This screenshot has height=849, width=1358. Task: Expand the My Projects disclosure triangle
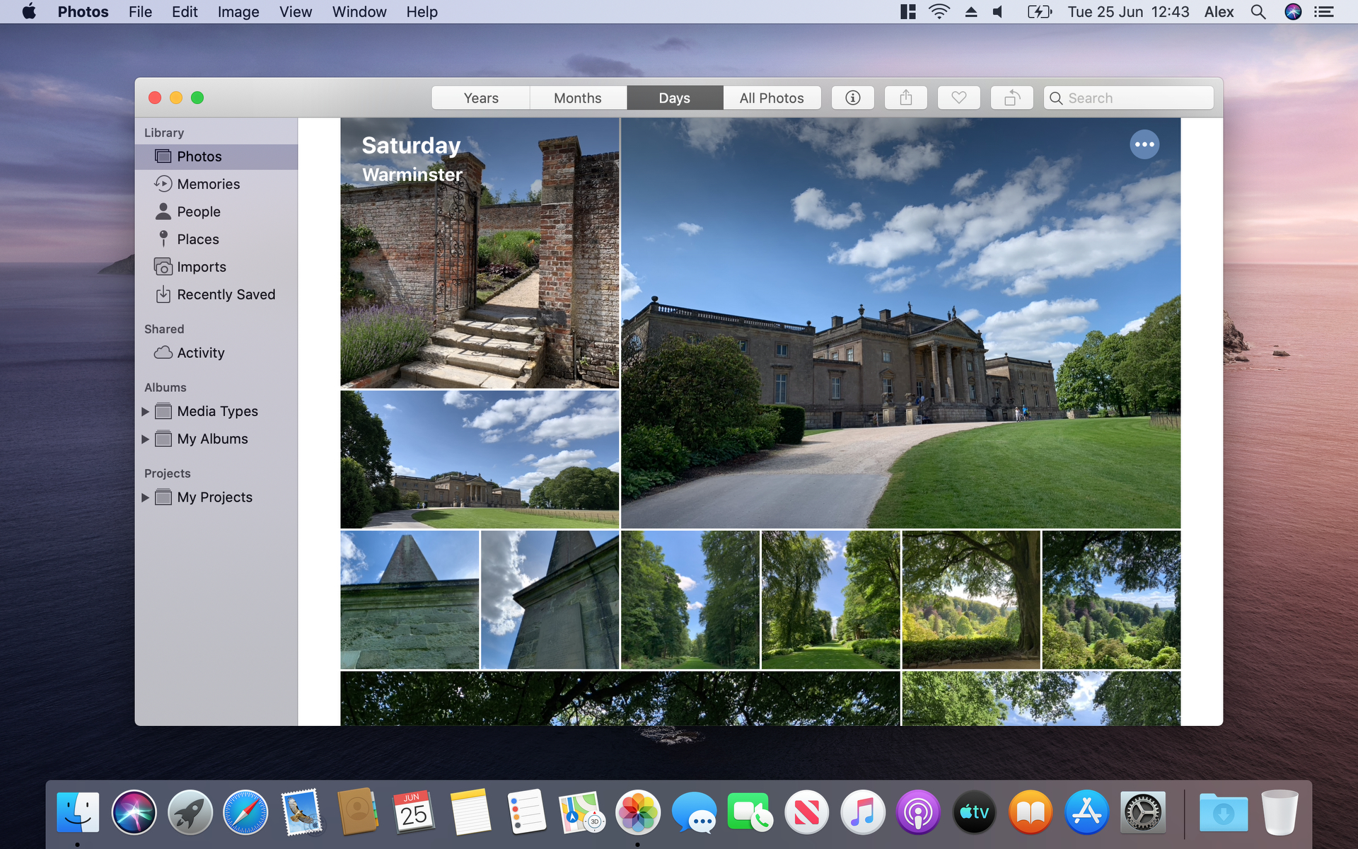pyautogui.click(x=145, y=497)
